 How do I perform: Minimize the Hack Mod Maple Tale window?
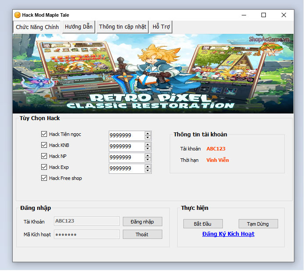click(x=244, y=15)
